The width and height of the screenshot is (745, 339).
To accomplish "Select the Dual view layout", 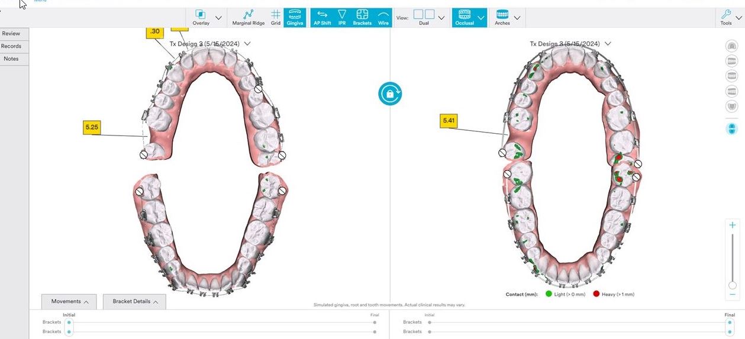I will point(424,17).
